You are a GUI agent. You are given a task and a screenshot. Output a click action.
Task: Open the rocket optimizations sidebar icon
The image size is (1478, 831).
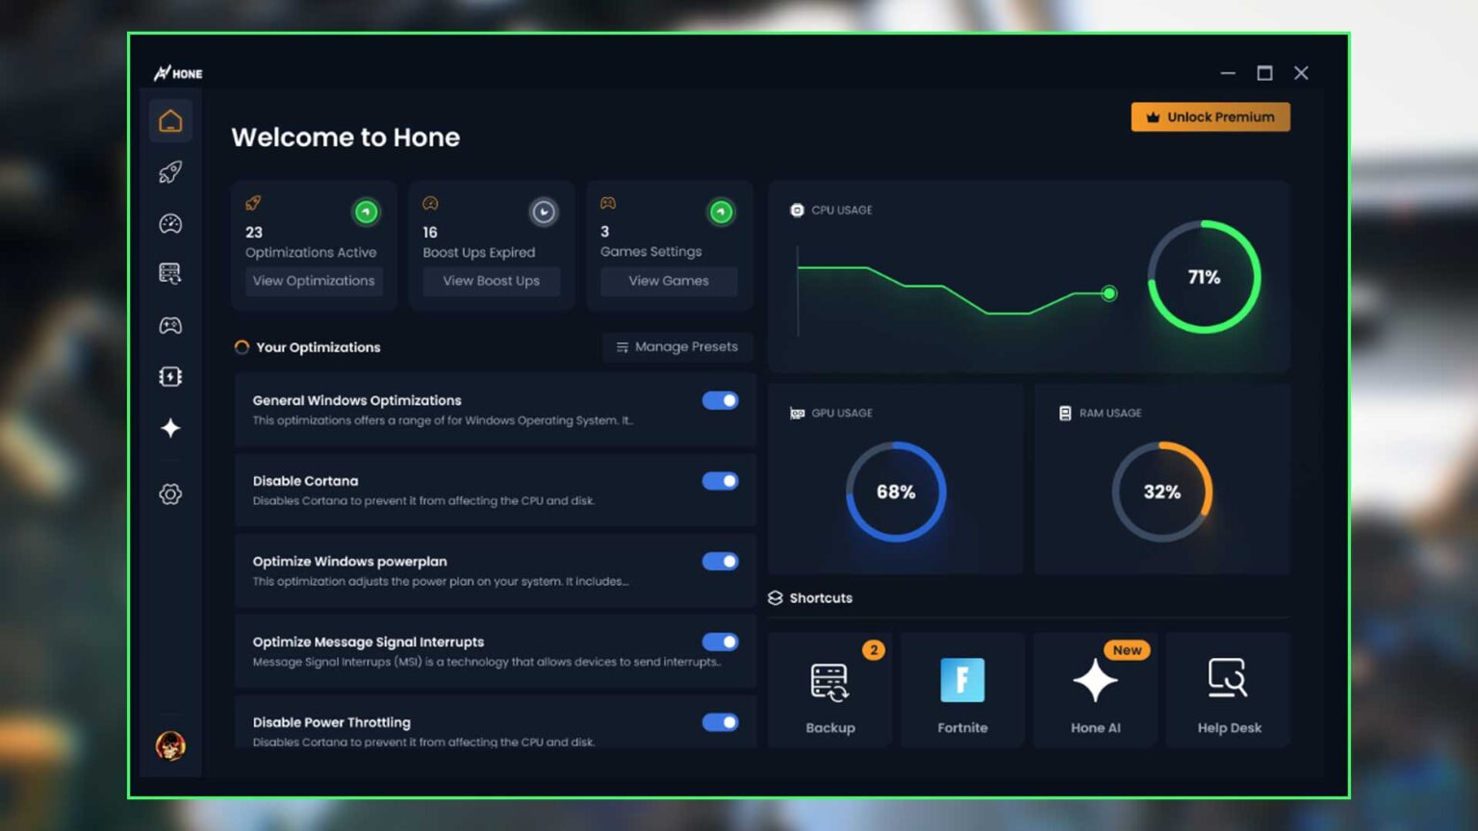(170, 172)
